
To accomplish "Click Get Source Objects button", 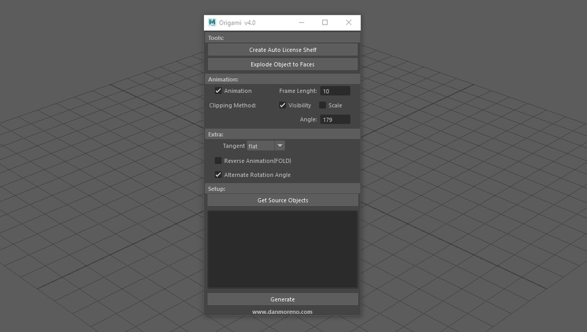I will click(283, 200).
